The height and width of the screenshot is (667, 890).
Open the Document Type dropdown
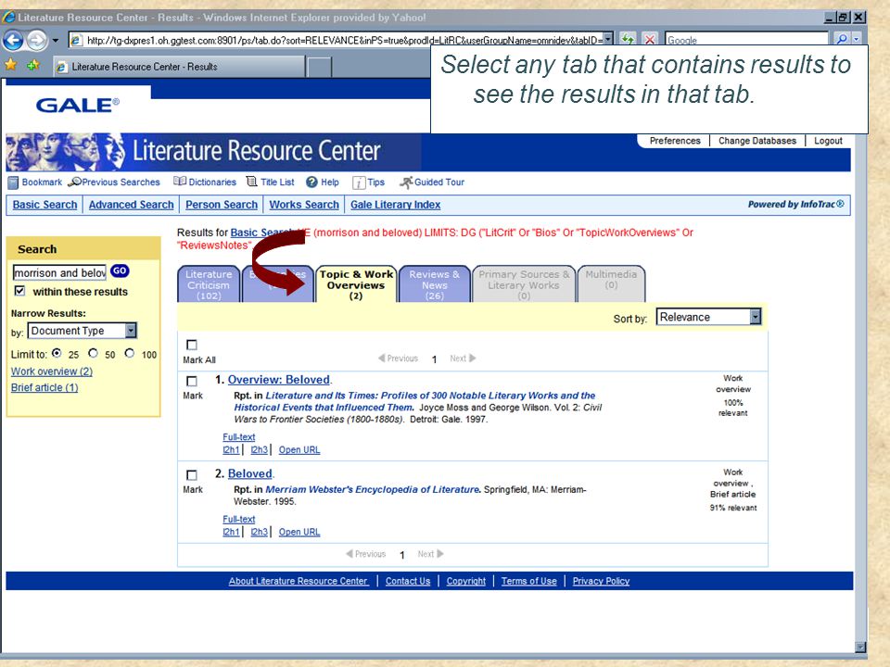tap(83, 331)
